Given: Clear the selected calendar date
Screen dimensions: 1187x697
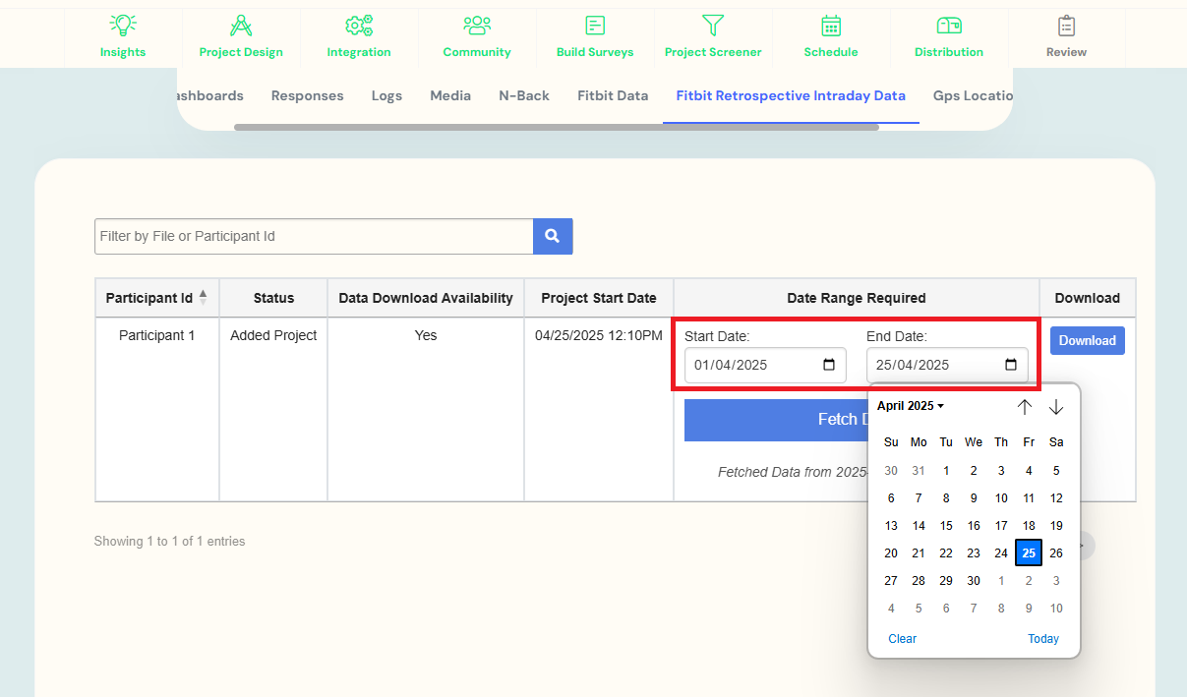Looking at the screenshot, I should [x=902, y=639].
